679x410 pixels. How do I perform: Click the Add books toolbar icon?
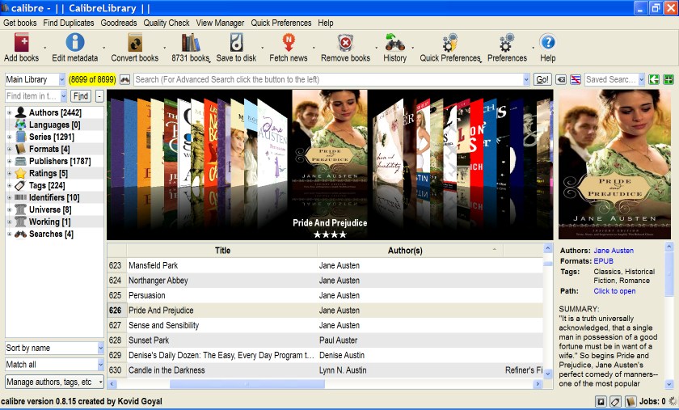pyautogui.click(x=21, y=43)
